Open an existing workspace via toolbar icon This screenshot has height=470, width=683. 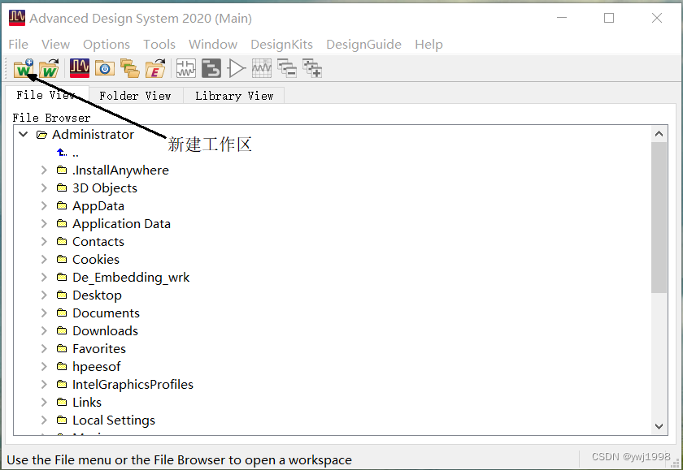point(49,69)
